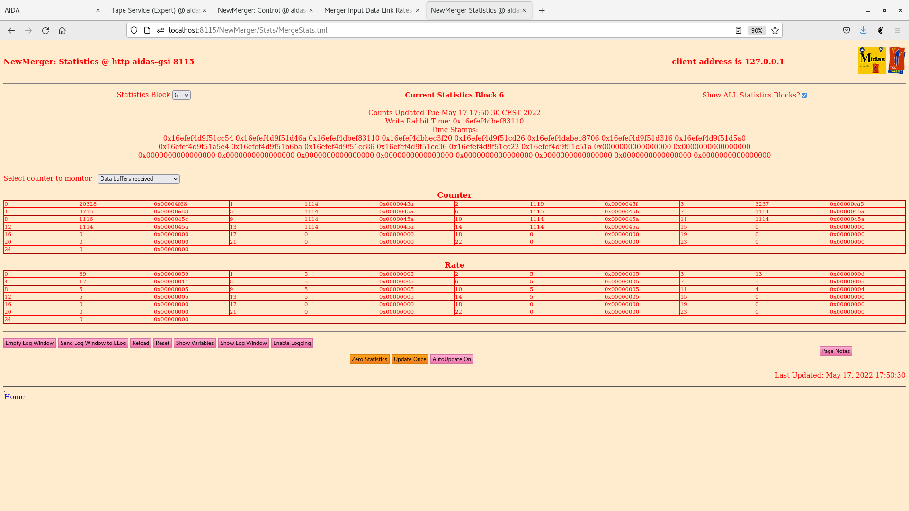This screenshot has width=909, height=511.
Task: Follow the Home link
Action: point(14,397)
